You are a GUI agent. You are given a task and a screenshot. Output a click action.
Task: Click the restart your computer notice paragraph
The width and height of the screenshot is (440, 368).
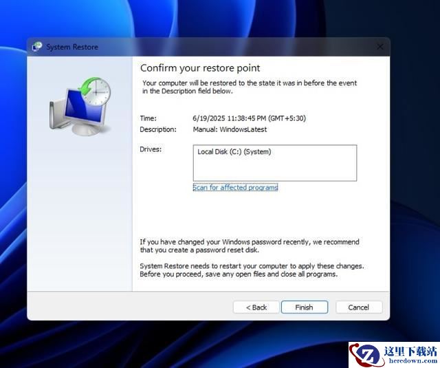click(252, 270)
